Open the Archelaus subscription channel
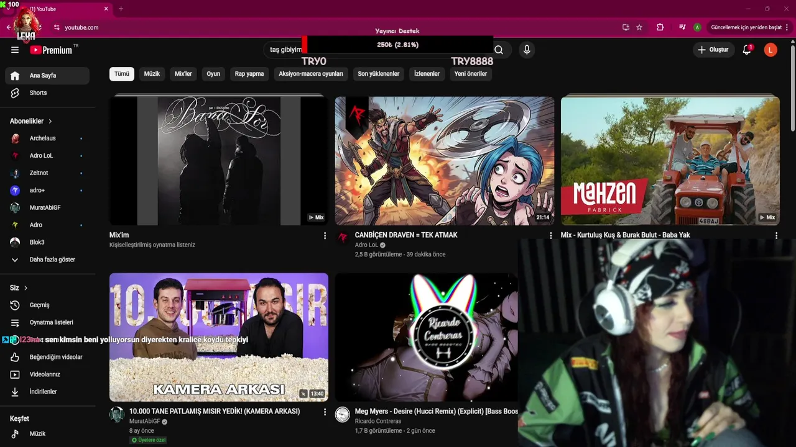 click(47, 138)
